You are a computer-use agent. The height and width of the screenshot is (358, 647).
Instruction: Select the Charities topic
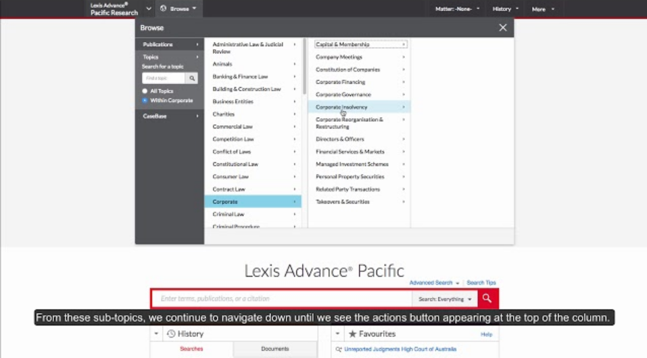(x=253, y=114)
